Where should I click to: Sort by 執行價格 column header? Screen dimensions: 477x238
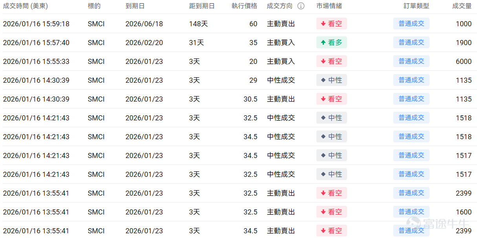pos(245,6)
